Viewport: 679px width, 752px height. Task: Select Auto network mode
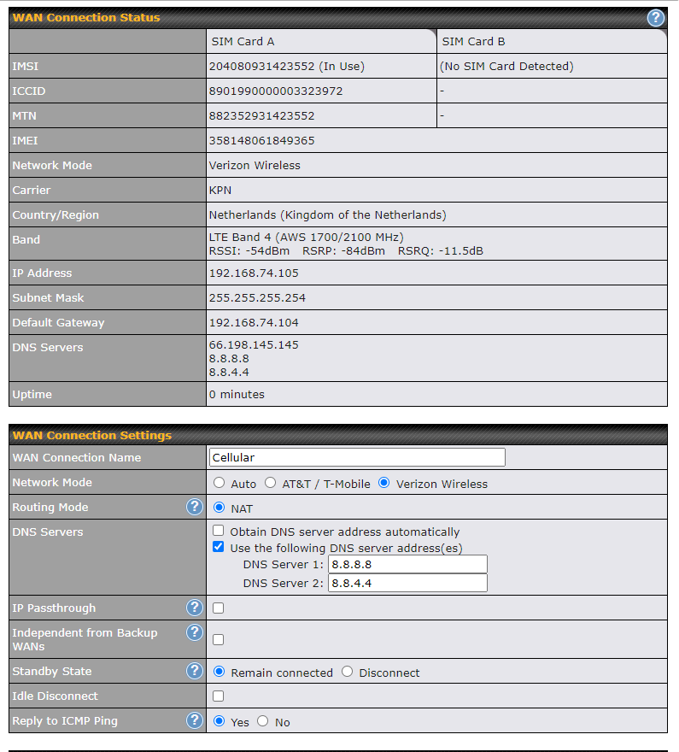(x=219, y=483)
